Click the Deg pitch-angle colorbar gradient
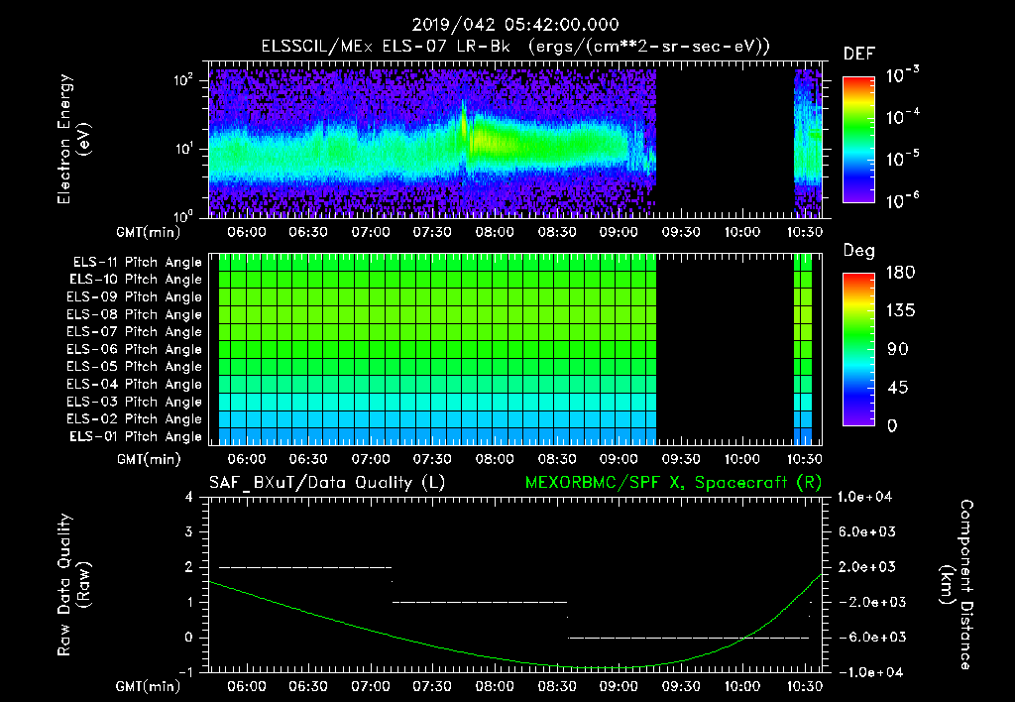 [858, 349]
